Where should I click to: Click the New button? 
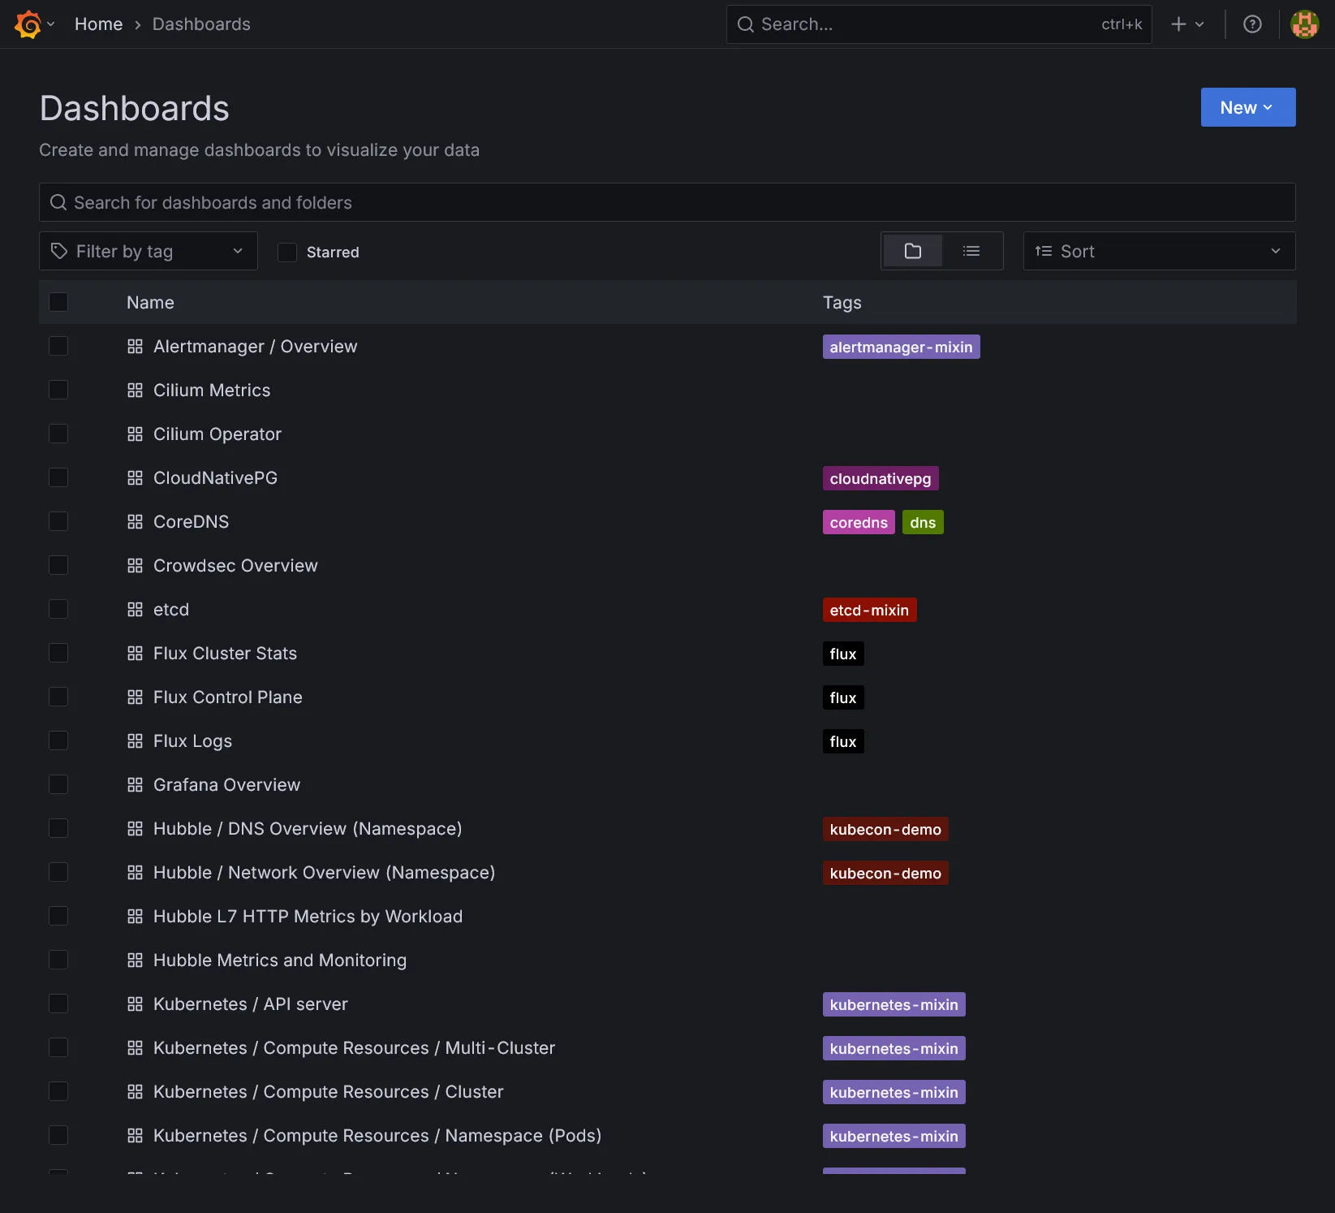click(x=1238, y=107)
